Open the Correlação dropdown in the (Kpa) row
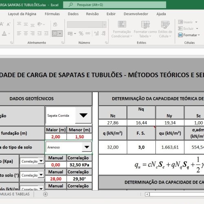 pos(41,161)
